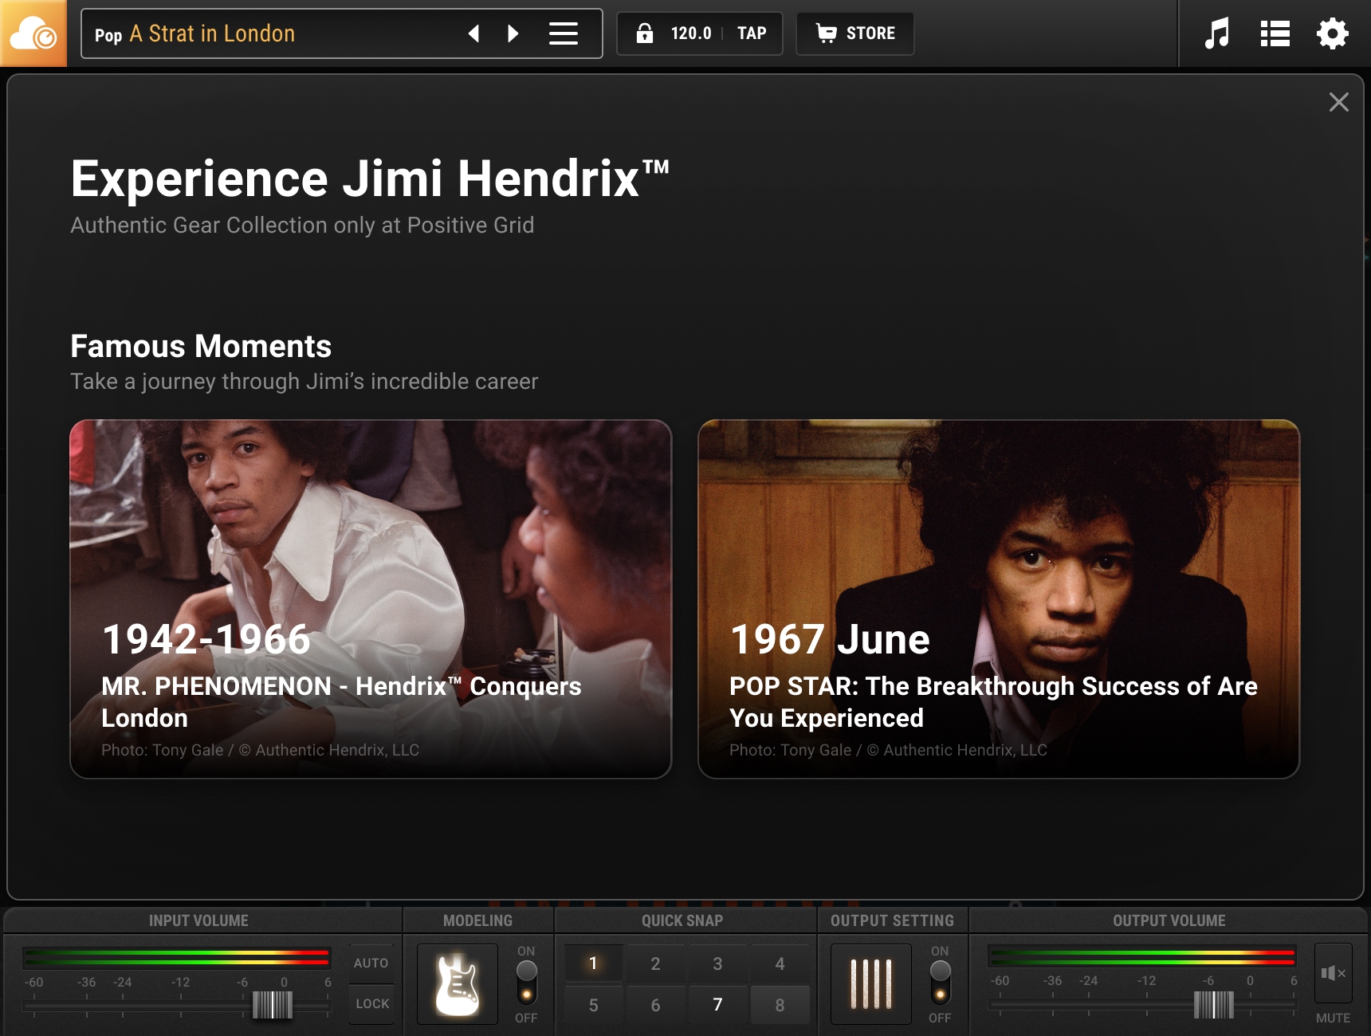
Task: Go to previous preset arrow
Action: pos(473,33)
